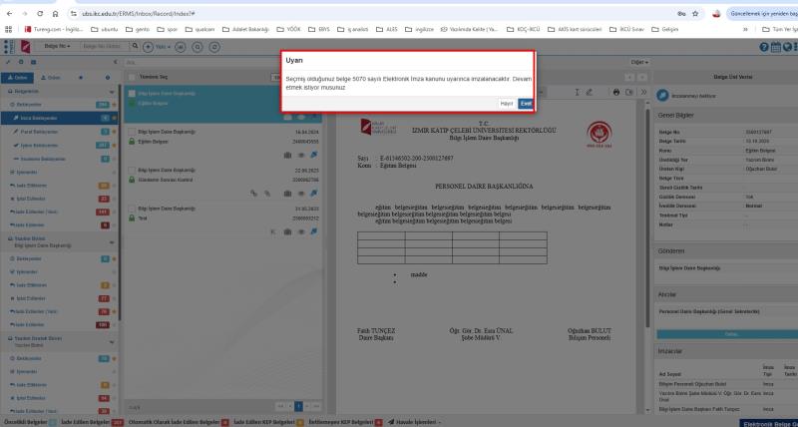Click the briefcase icon on Eğitim Belgesi row
798x427 pixels.
tap(286, 155)
